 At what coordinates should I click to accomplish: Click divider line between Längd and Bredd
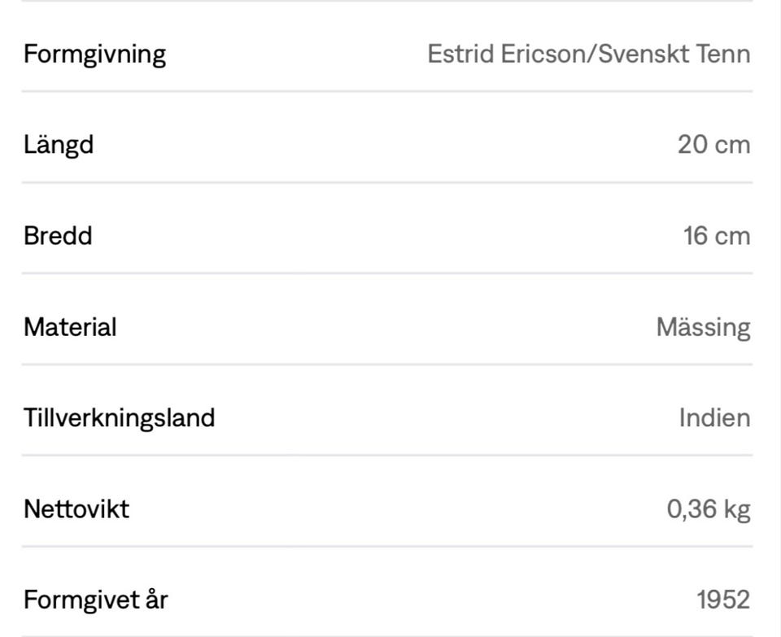[387, 182]
